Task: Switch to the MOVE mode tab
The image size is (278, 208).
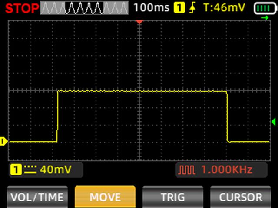Action: [105, 197]
